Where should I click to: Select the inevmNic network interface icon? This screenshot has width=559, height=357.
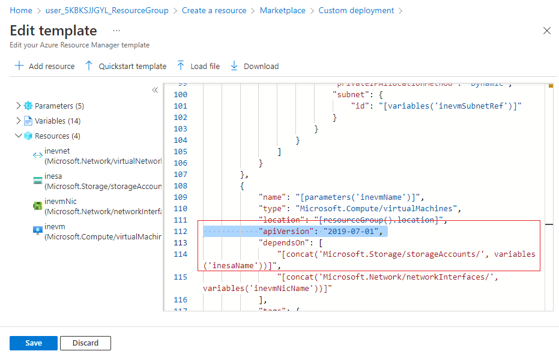38,206
